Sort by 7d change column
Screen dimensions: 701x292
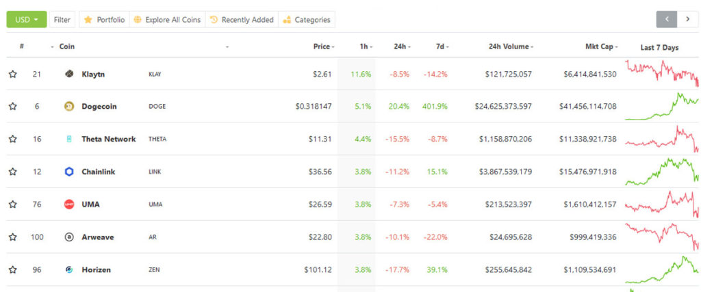pos(440,47)
